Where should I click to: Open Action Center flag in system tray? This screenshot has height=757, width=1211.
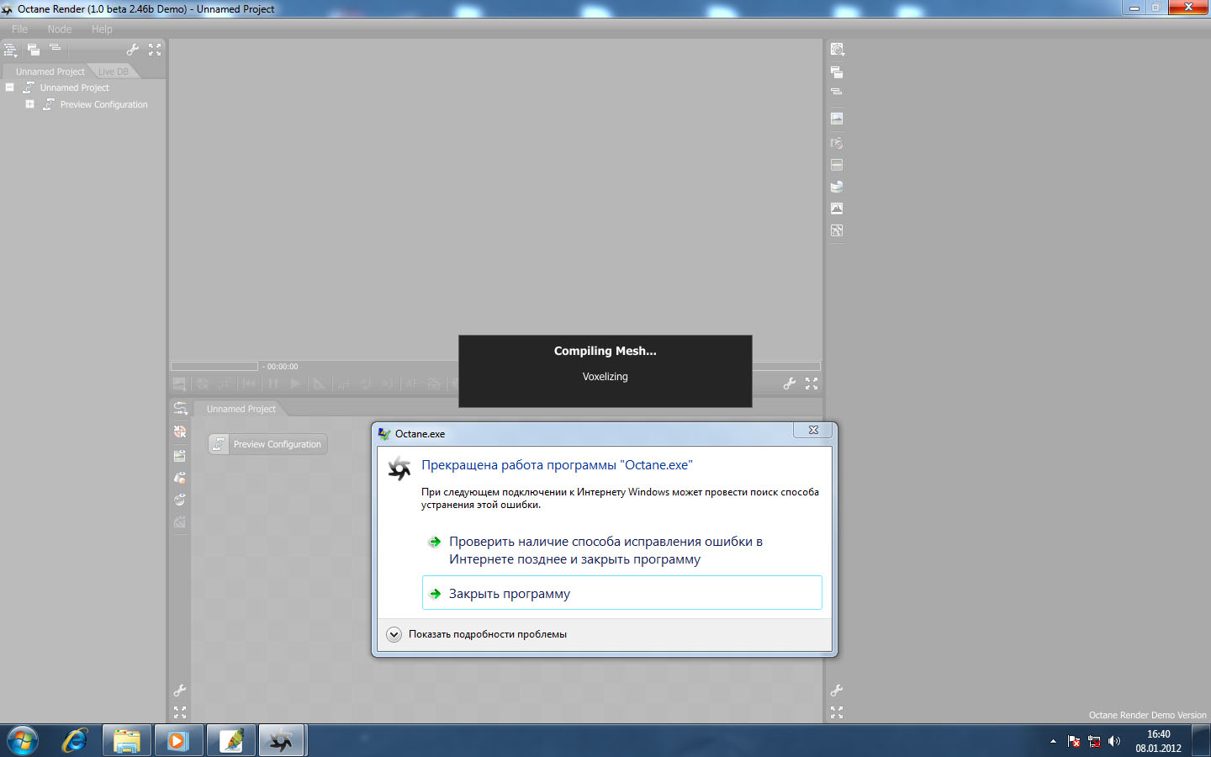(x=1074, y=741)
